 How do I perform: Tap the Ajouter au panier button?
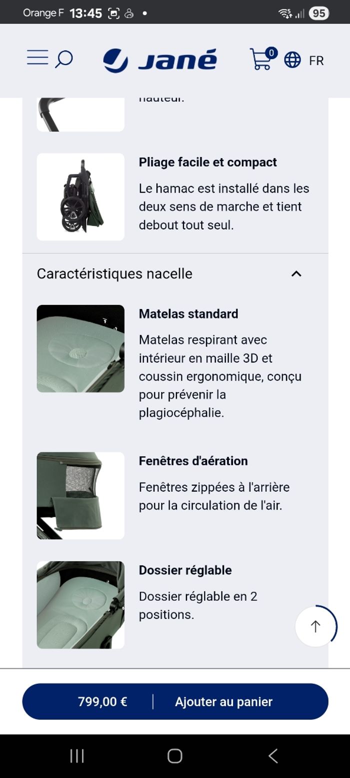223,701
